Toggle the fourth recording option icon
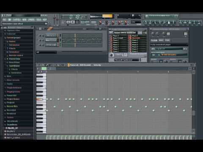The width and height of the screenshot is (203, 152). (120, 22)
